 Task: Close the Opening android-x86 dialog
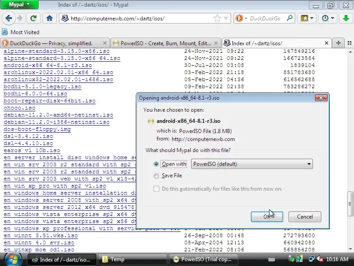(x=321, y=98)
